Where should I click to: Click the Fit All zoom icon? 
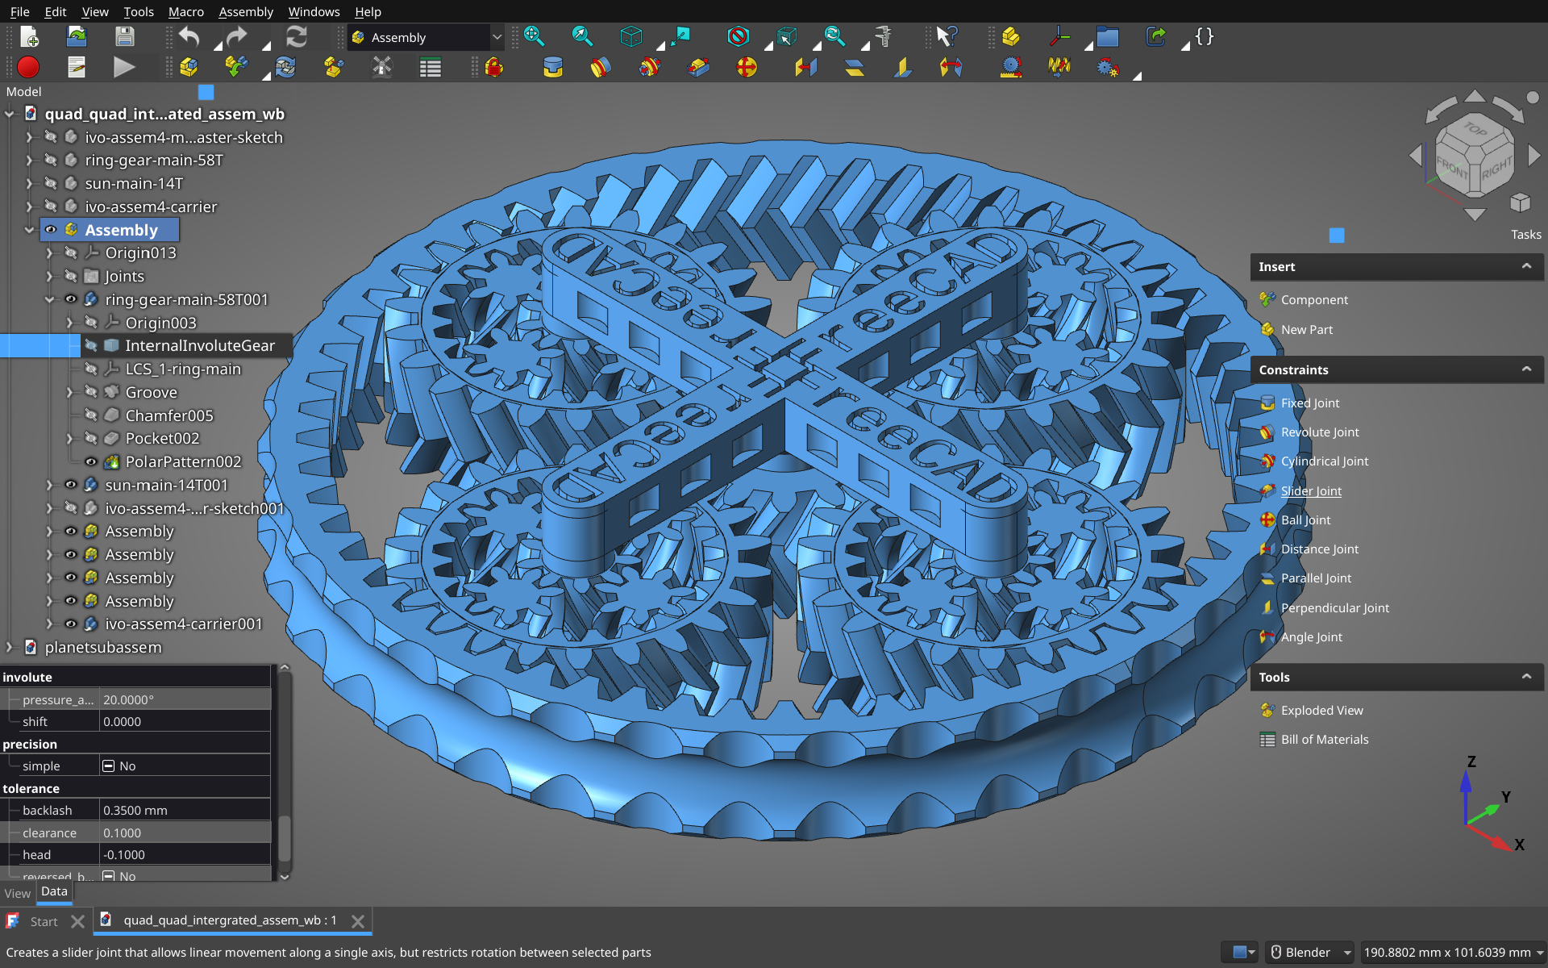(535, 37)
